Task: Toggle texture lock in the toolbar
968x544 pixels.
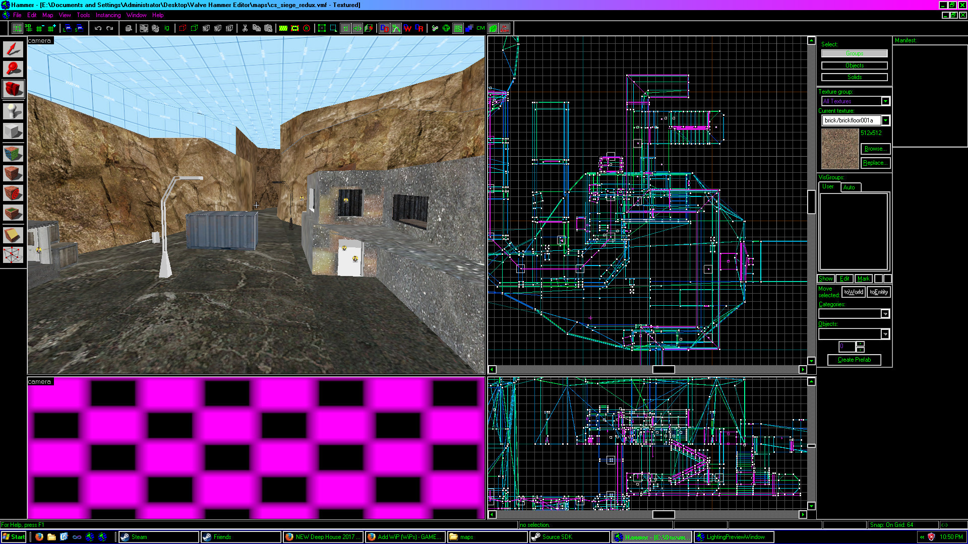Action: point(344,29)
